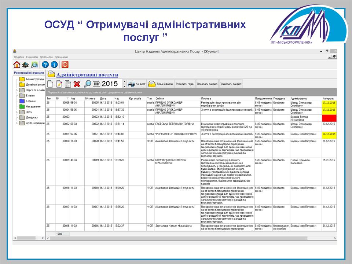Decrease the year with the down arrow

click(x=125, y=86)
